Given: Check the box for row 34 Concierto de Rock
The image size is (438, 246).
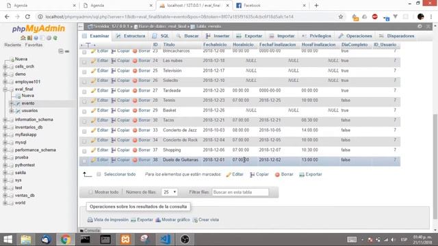Looking at the screenshot, I should click(84, 141).
